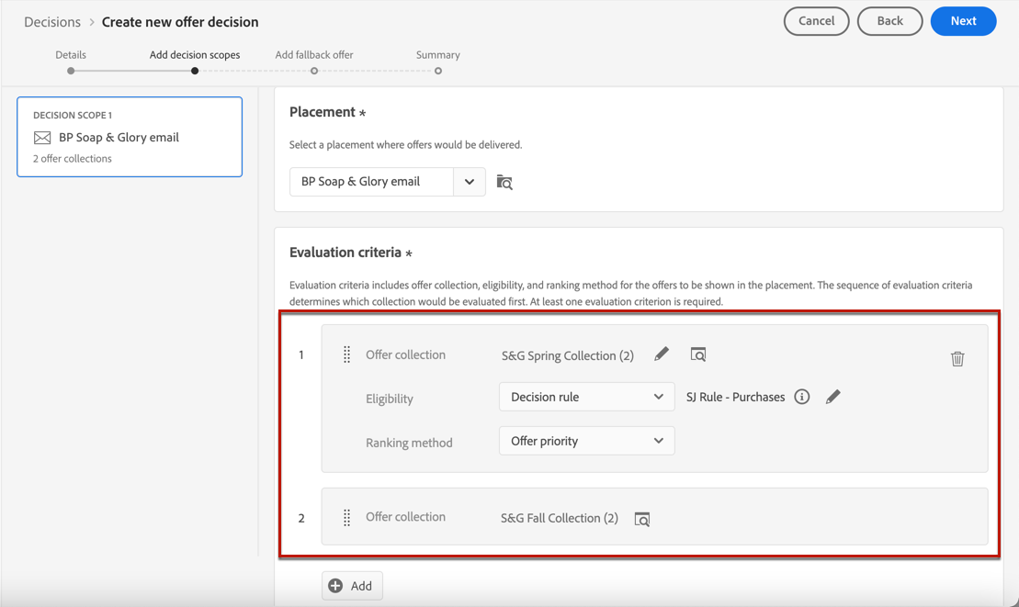Show info for SJ Rule - Purchases

tap(802, 397)
